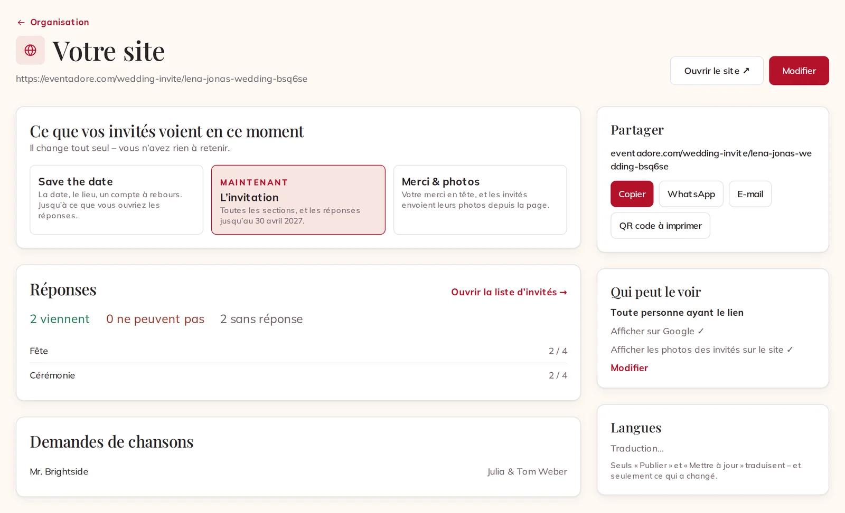Select the Cérémonie row
This screenshot has width=845, height=513.
point(298,375)
